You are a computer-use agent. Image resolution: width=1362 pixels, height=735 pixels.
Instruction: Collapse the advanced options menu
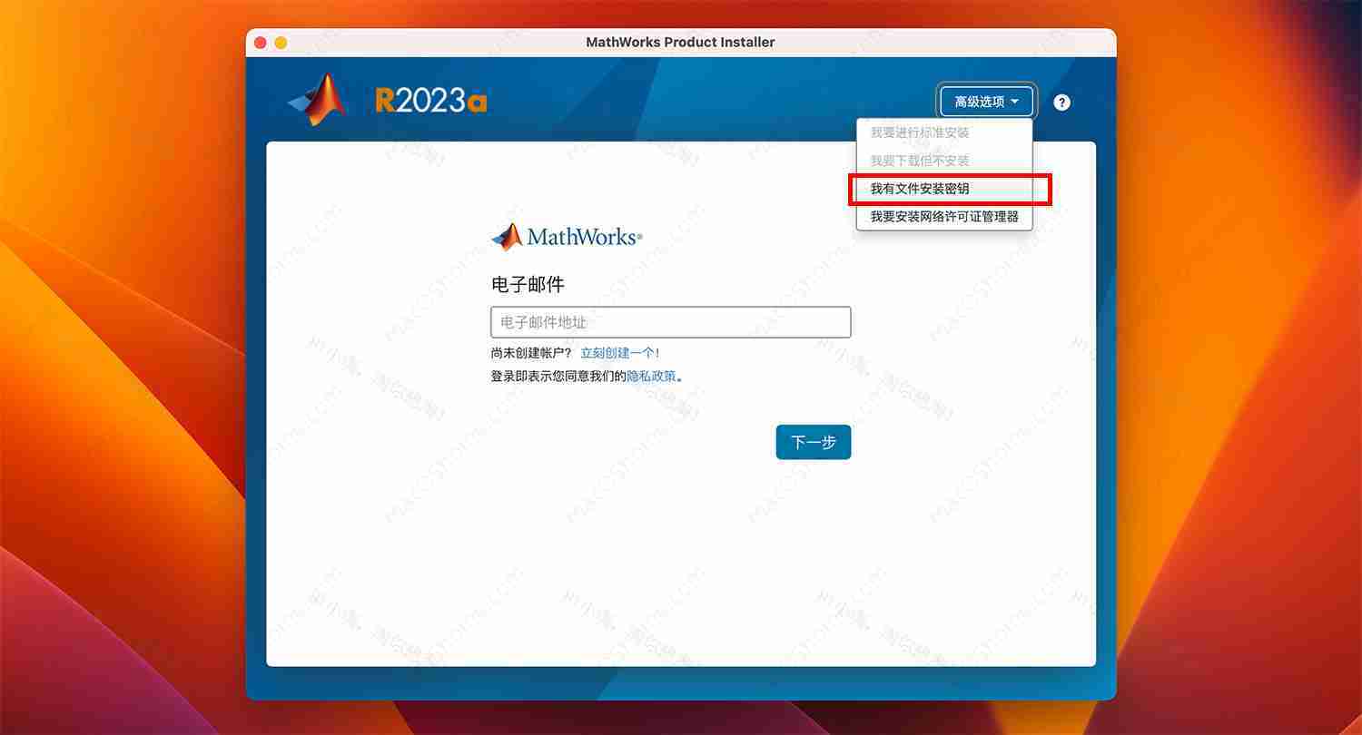tap(986, 101)
